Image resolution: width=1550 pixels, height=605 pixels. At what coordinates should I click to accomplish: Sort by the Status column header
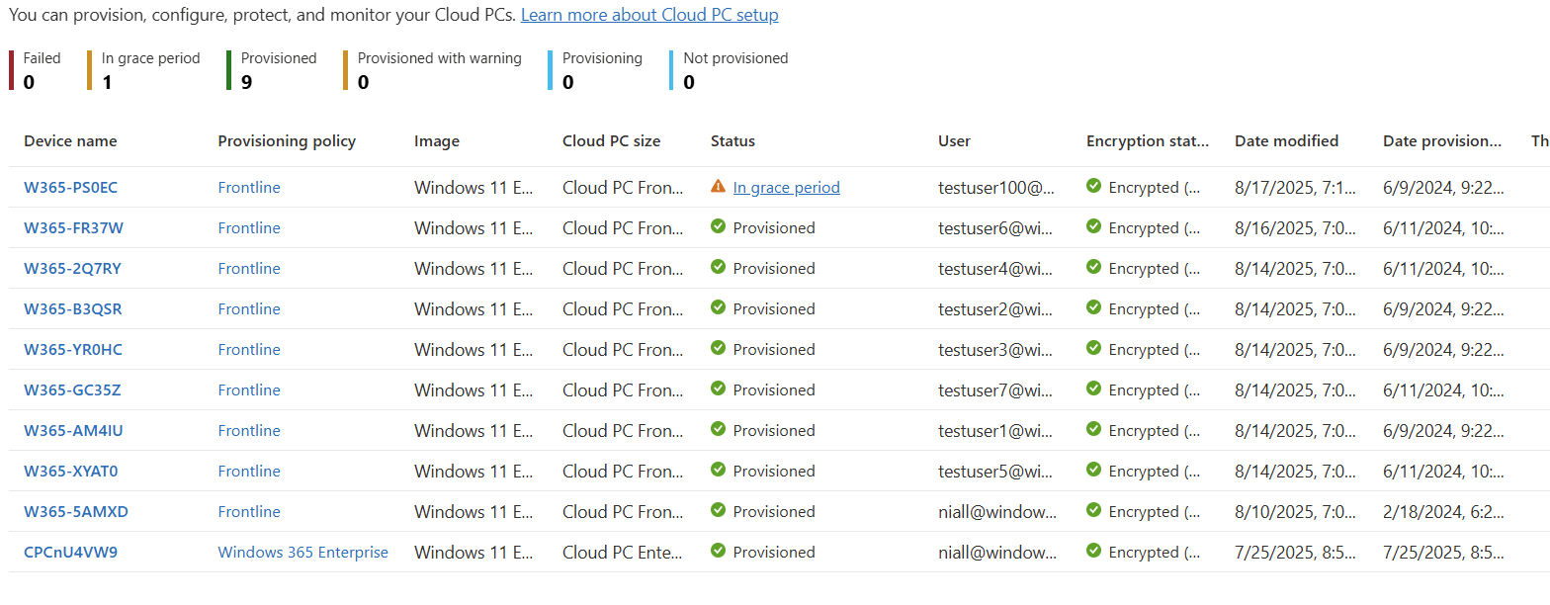click(x=732, y=141)
